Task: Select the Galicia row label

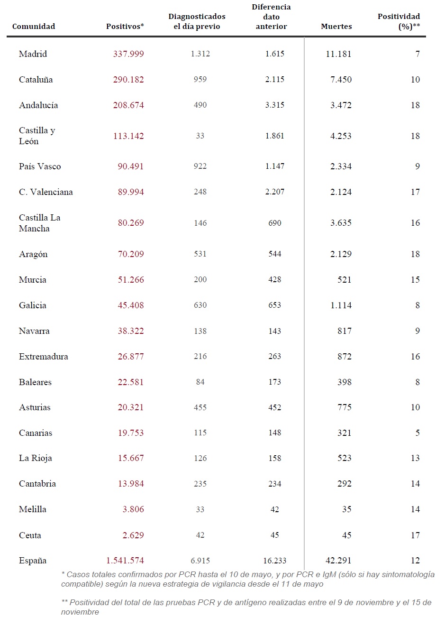Action: 33,305
